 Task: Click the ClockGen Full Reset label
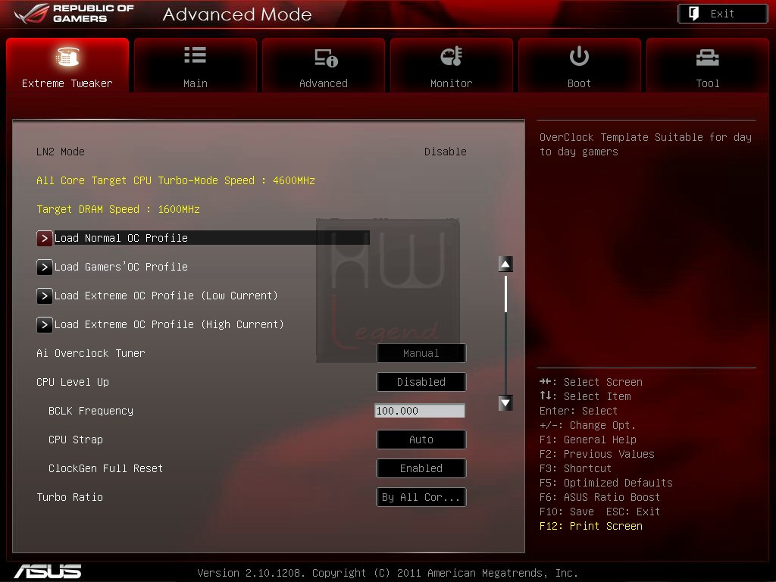(105, 468)
